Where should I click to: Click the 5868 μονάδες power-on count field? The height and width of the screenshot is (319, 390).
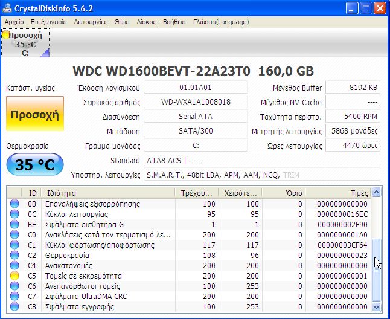(353, 131)
